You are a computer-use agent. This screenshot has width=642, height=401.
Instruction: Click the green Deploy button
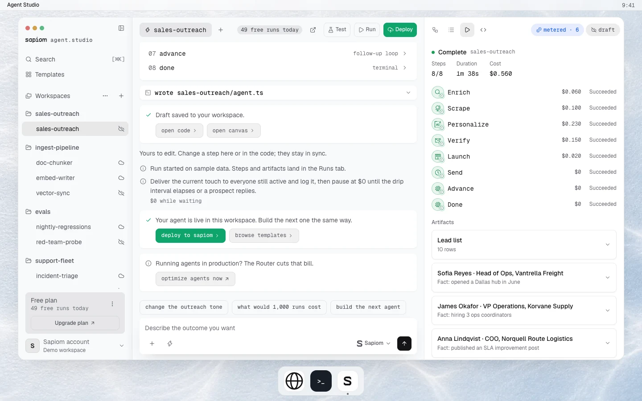pos(400,30)
